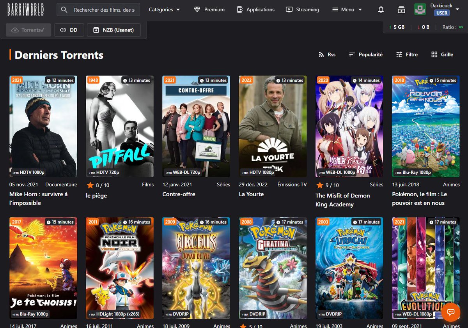
Task: Click the Streaming play icon
Action: [289, 9]
